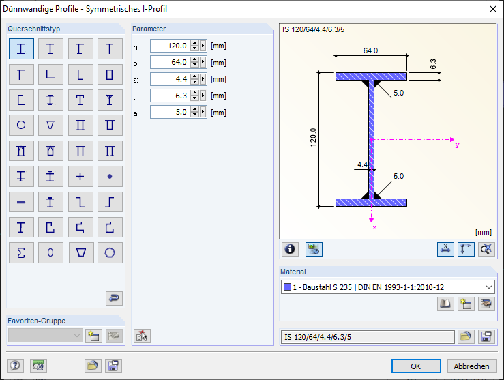
Task: Select the oval hollow cross-section icon
Action: [50, 252]
